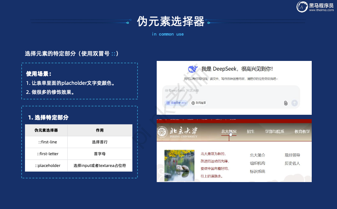The height and width of the screenshot is (209, 337).
Task: Click the itheima horse logo icon
Action: [302, 6]
